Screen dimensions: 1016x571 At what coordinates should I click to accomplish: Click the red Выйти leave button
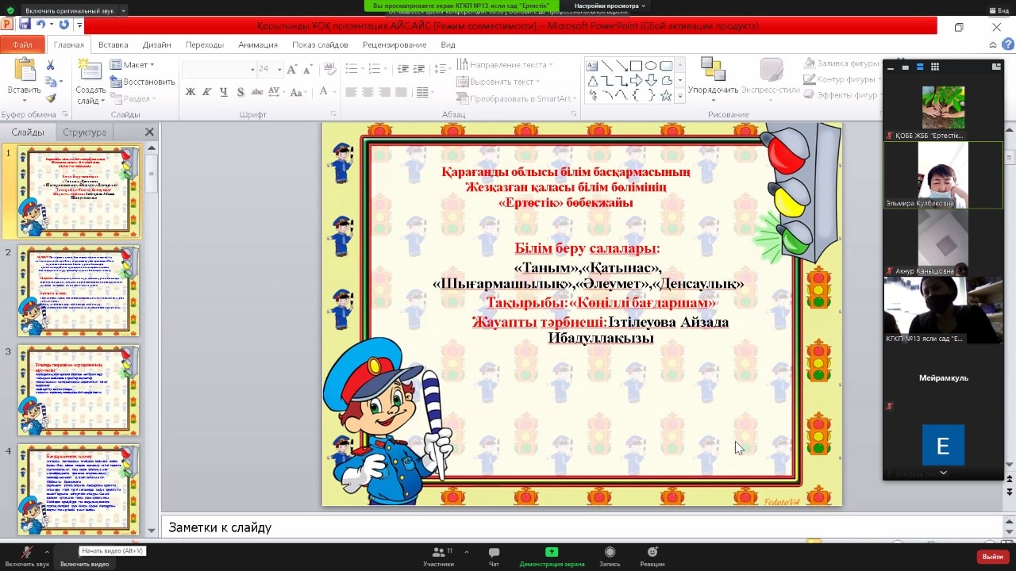pos(992,557)
